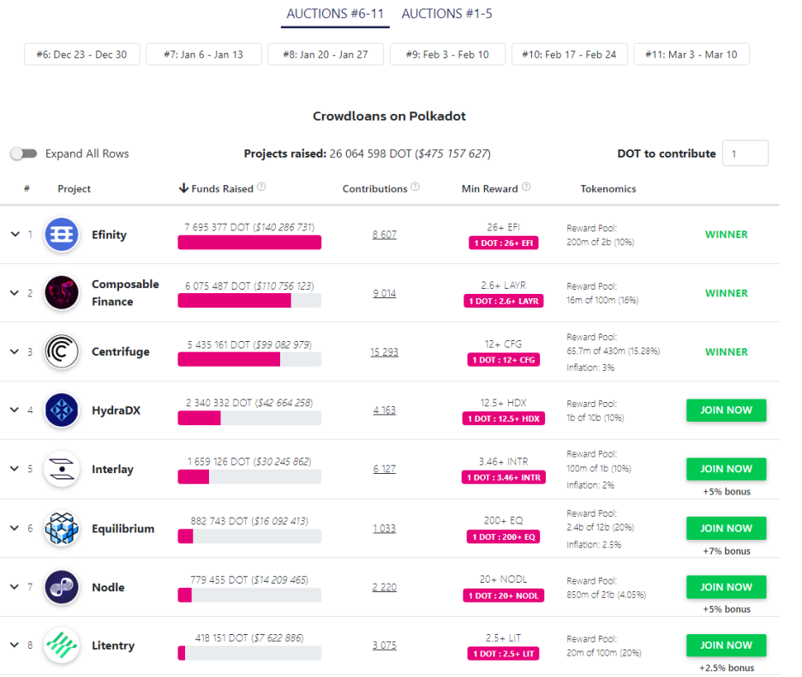Expand the Litentry row chevron
Viewport: 802px width, 677px height.
(15, 645)
